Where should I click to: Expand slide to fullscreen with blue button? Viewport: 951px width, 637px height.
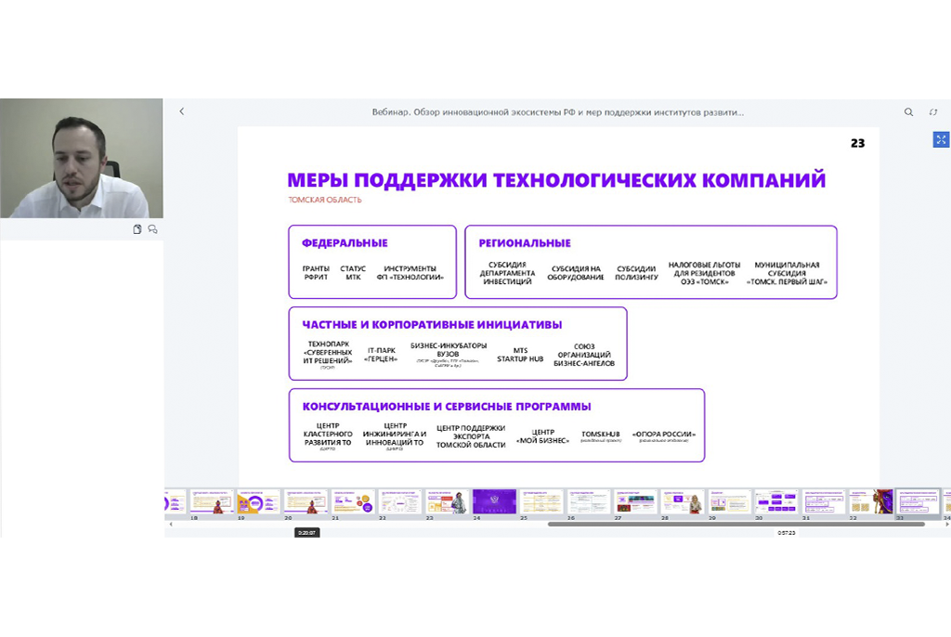pyautogui.click(x=941, y=139)
